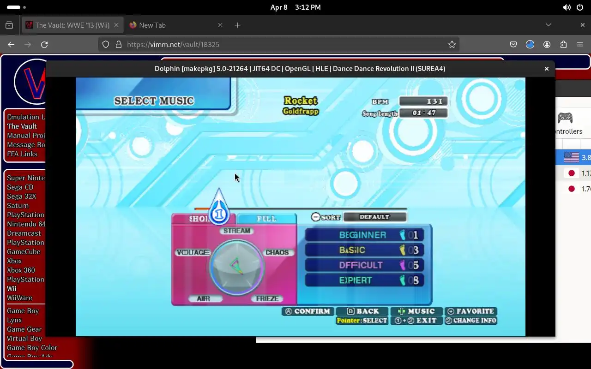The image size is (591, 369).
Task: Close the Dolphin emulator window
Action: pos(547,69)
